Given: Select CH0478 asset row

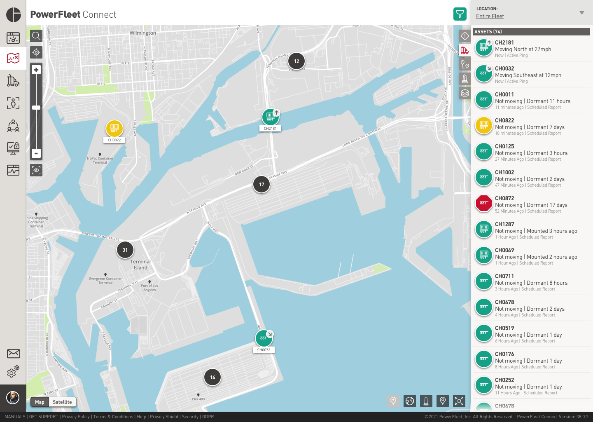Looking at the screenshot, I should (531, 308).
